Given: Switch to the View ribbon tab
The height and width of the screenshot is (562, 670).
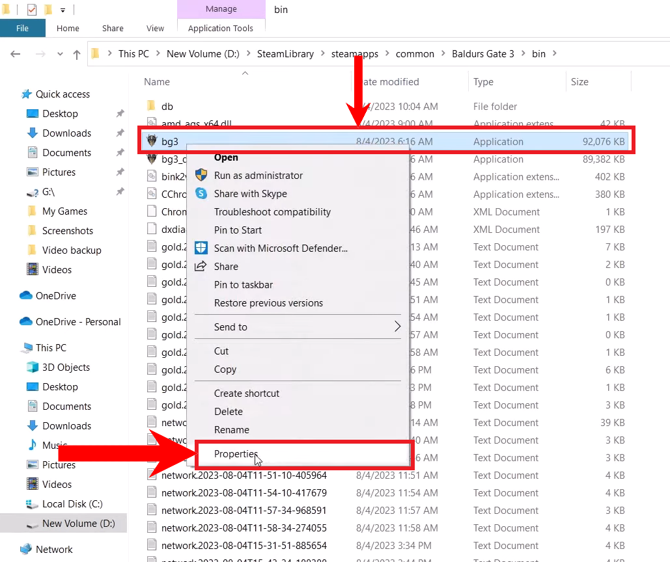Looking at the screenshot, I should 155,28.
